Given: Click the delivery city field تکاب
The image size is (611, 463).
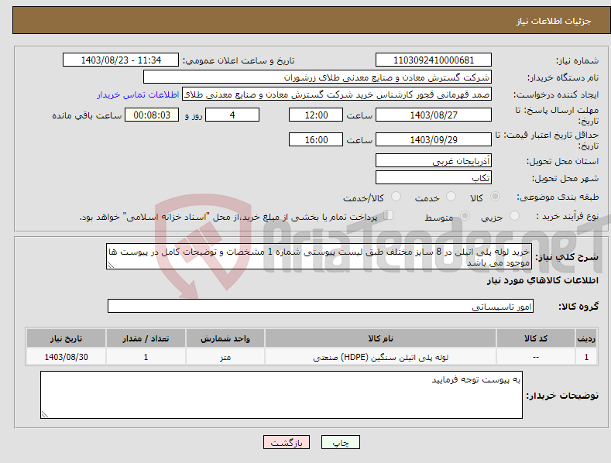Looking at the screenshot, I should (x=434, y=178).
